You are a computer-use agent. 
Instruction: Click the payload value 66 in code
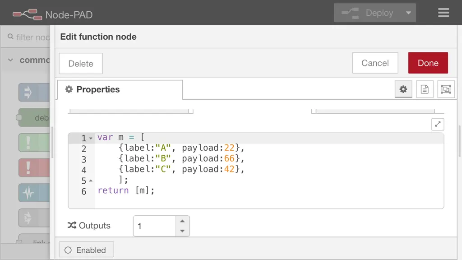tap(229, 158)
